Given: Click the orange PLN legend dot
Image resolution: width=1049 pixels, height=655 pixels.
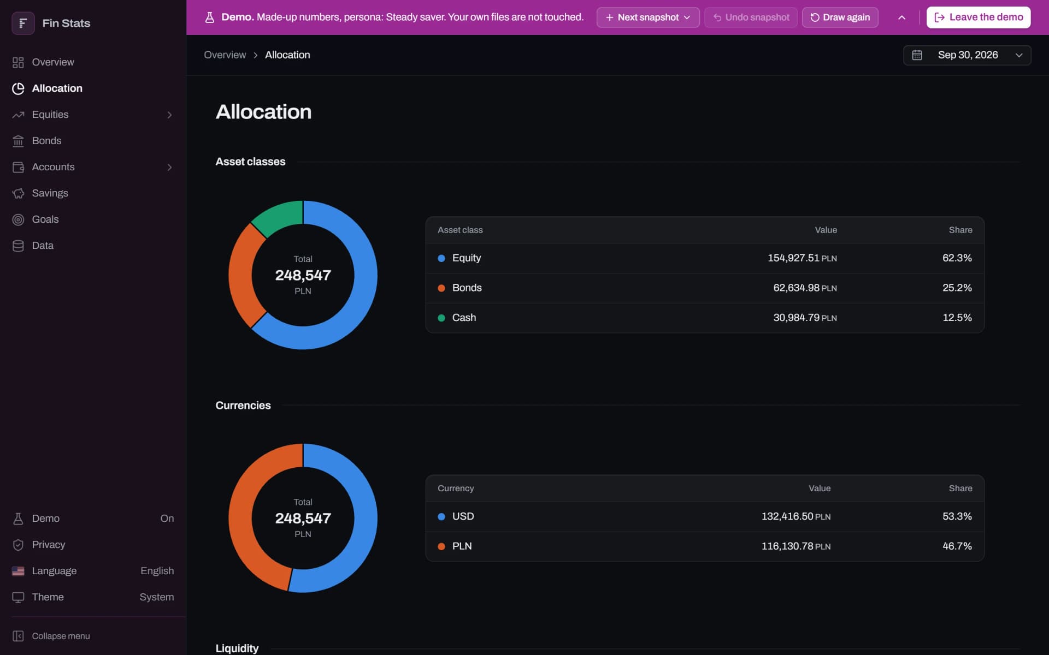Looking at the screenshot, I should click(x=441, y=546).
